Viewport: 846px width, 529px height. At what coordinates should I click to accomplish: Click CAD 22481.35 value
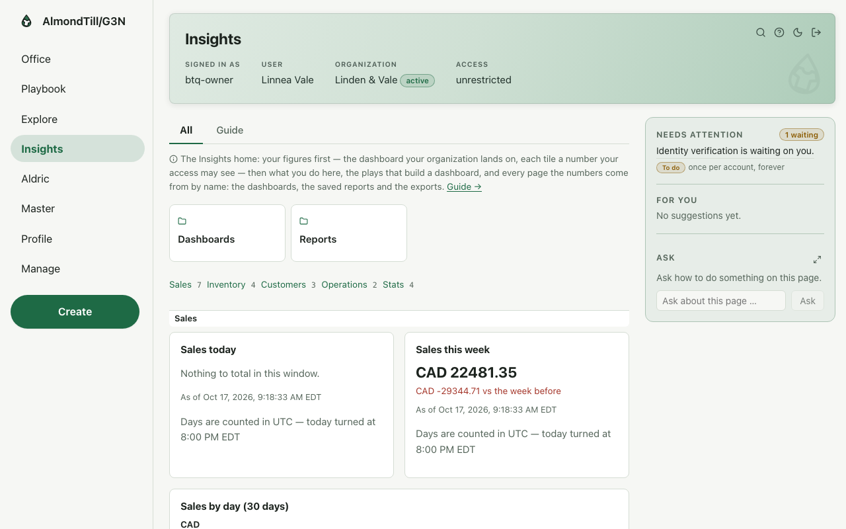coord(466,372)
